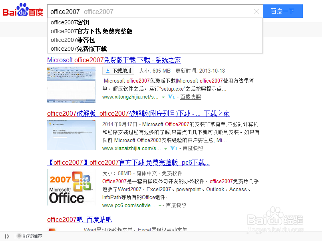The width and height of the screenshot is (322, 241).
Task: Click text 大小：58MB - 简体中文 - 免费软件
Action: coord(142,173)
